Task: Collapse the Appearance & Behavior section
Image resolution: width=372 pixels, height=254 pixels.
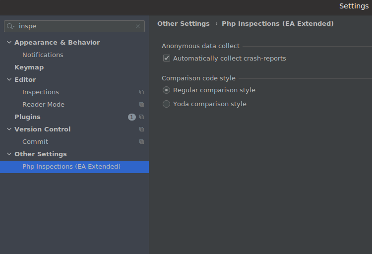Action: [x=9, y=43]
